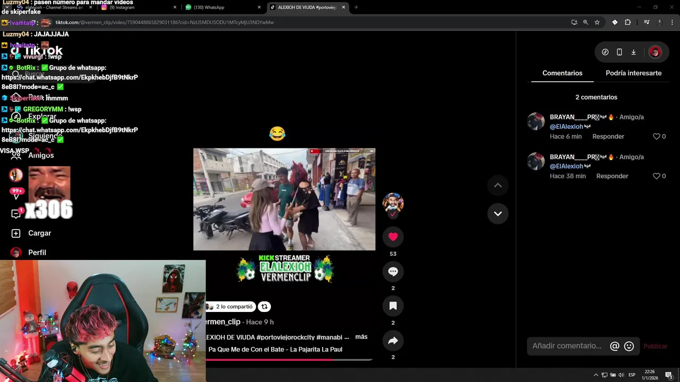Open the Windows notification center icon

point(669,375)
